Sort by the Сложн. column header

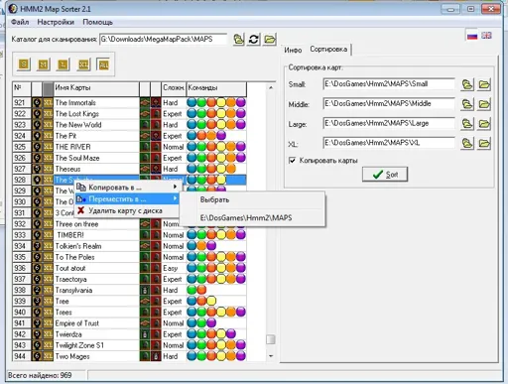coord(174,88)
